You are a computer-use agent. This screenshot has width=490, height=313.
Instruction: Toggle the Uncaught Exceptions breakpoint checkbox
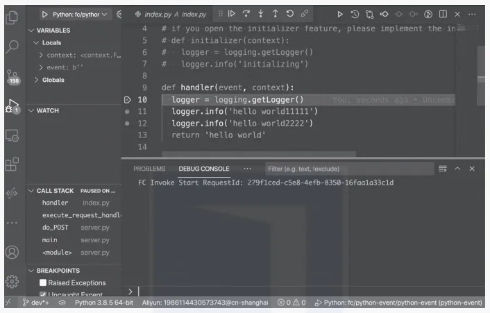[x=43, y=294]
